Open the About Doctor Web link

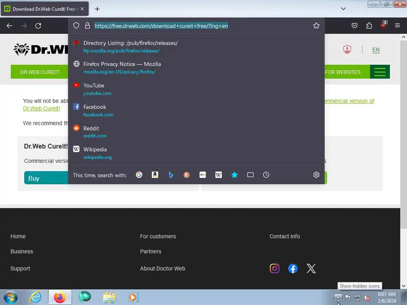click(163, 268)
